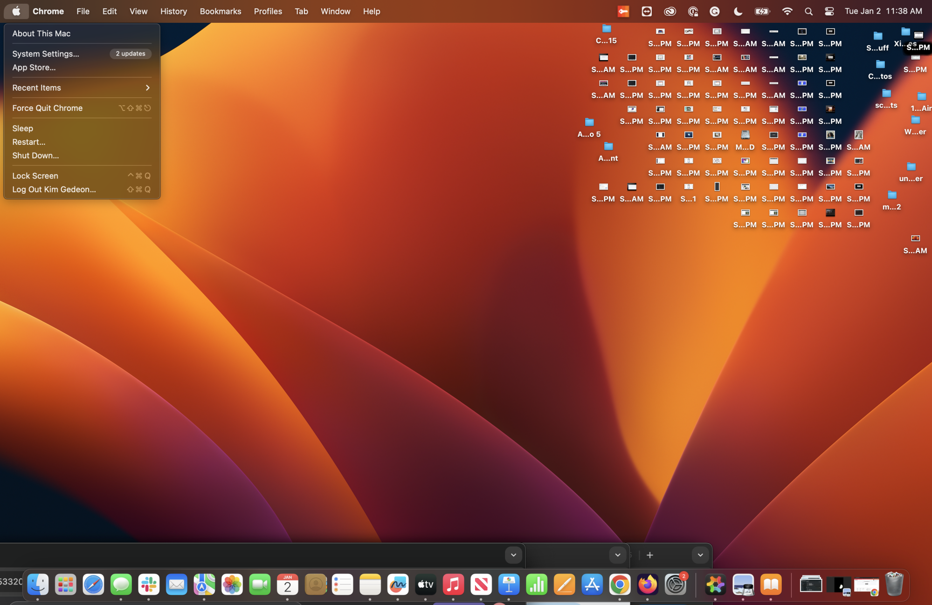Screen dimensions: 932x605
Task: Launch Keynote from the Dock
Action: (509, 585)
